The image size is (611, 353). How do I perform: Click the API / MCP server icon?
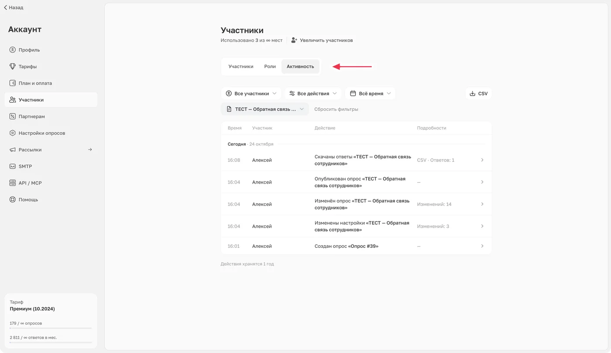pyautogui.click(x=13, y=183)
